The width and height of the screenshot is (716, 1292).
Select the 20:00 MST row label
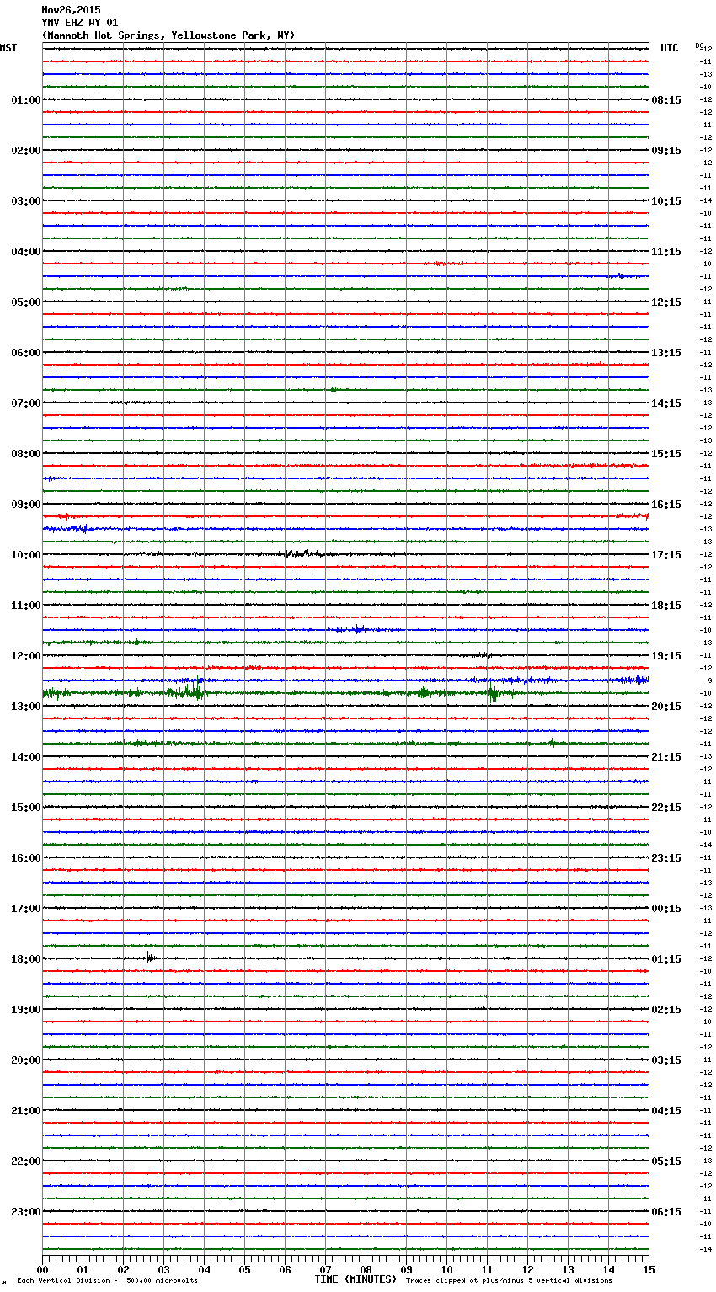pos(26,1060)
